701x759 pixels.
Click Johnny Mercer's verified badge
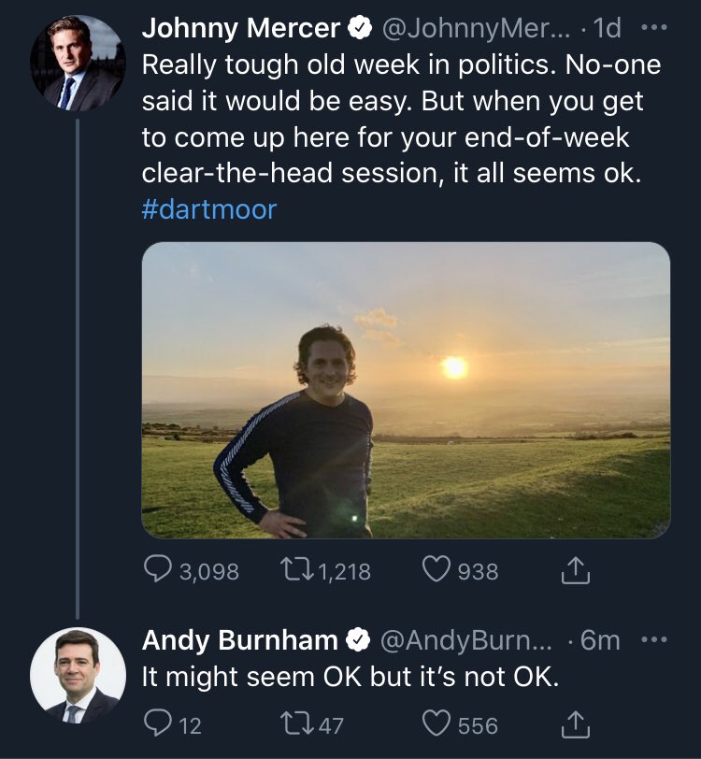(359, 29)
